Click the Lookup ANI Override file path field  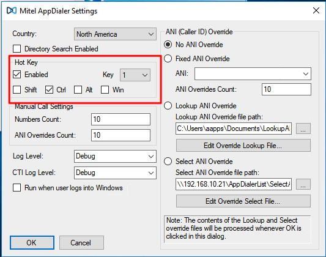coord(234,128)
